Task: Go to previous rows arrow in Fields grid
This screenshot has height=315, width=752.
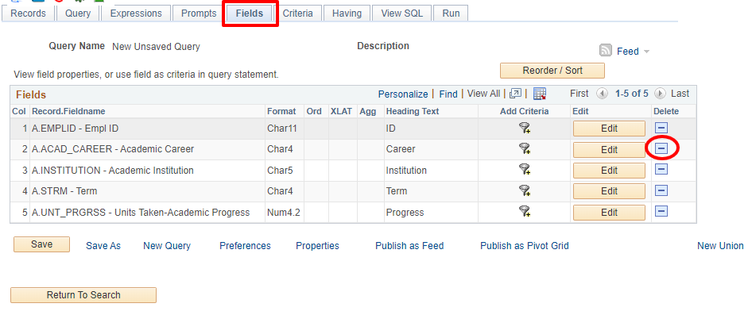Action: click(x=602, y=94)
